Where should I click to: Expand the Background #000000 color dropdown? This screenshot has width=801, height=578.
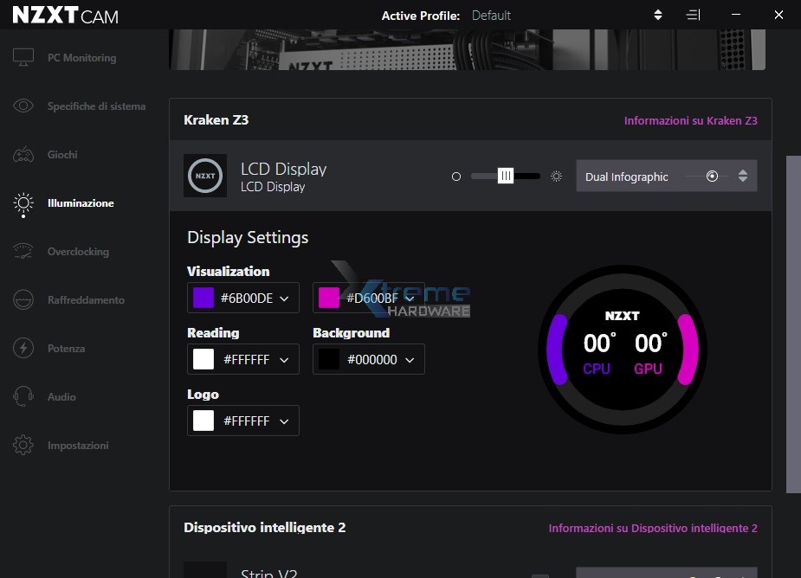[410, 360]
